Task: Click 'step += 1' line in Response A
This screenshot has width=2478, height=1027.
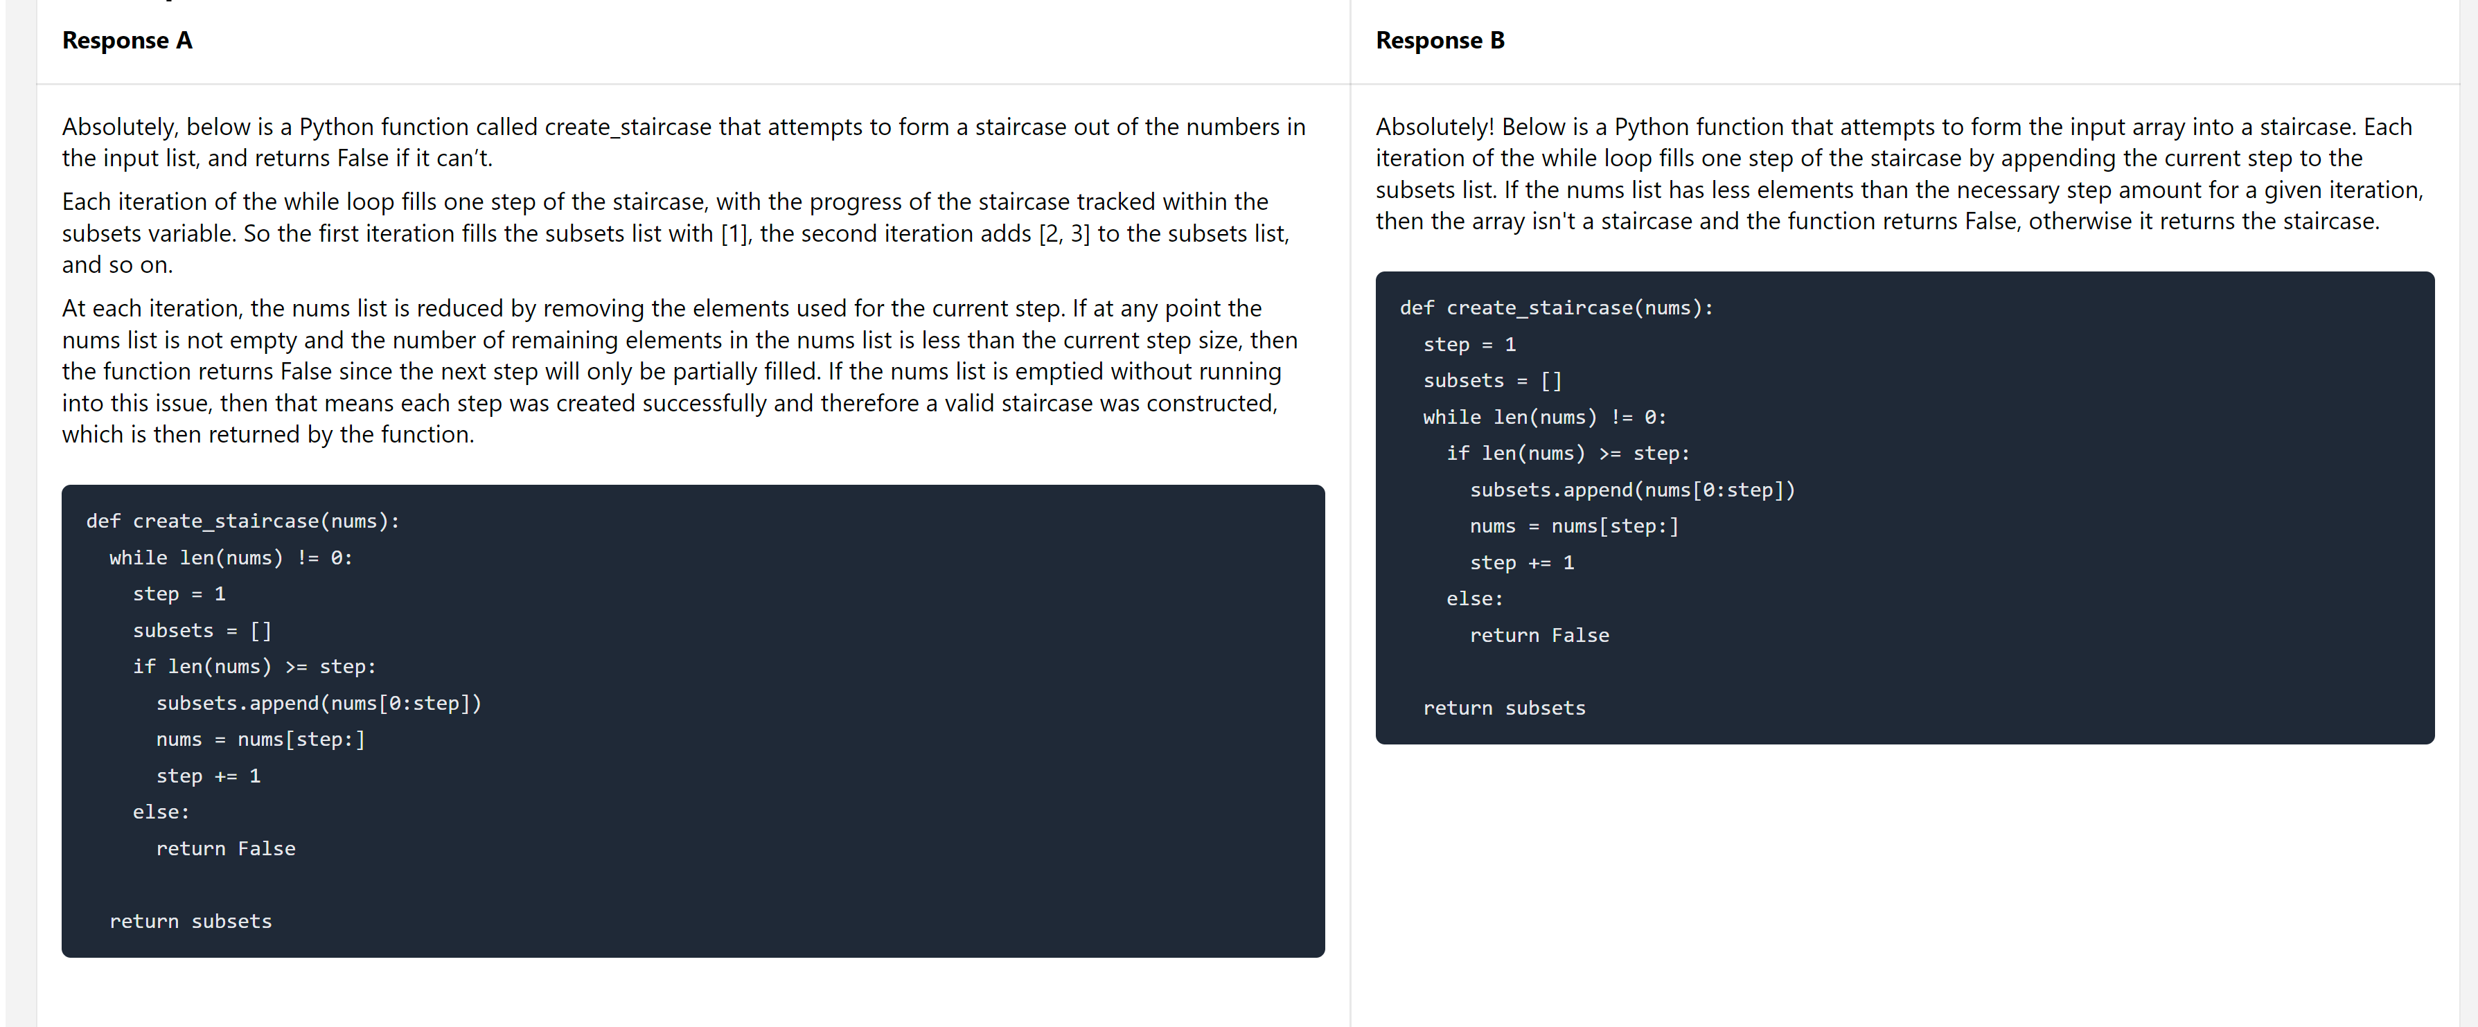Action: click(x=209, y=776)
